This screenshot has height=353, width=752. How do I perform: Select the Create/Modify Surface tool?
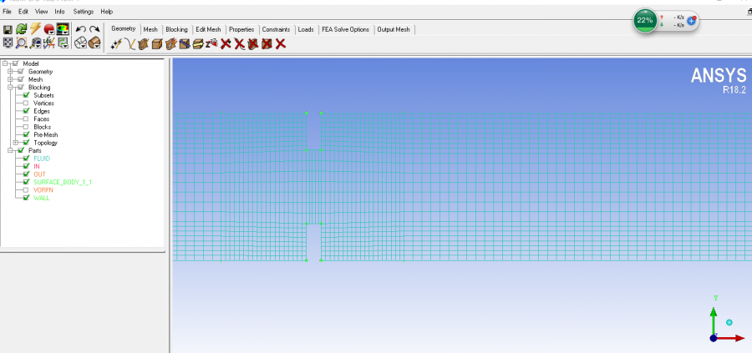click(x=143, y=44)
